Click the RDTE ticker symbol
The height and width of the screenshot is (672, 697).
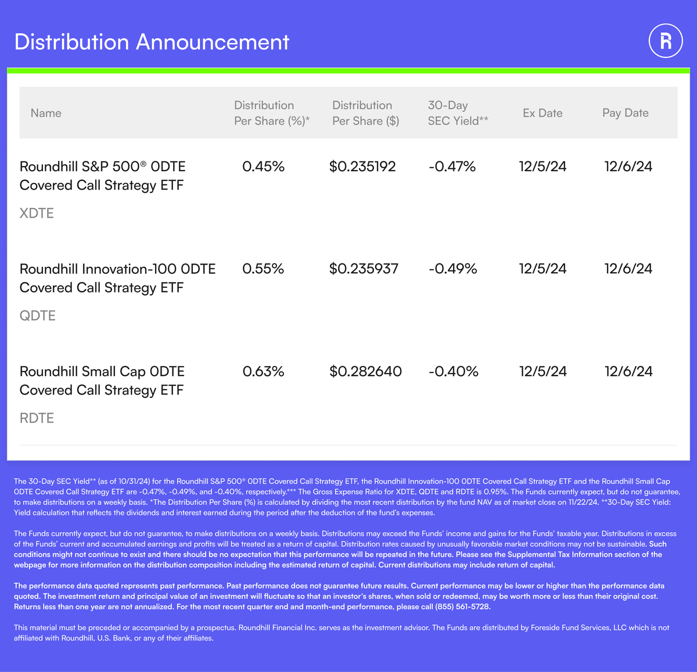(37, 418)
